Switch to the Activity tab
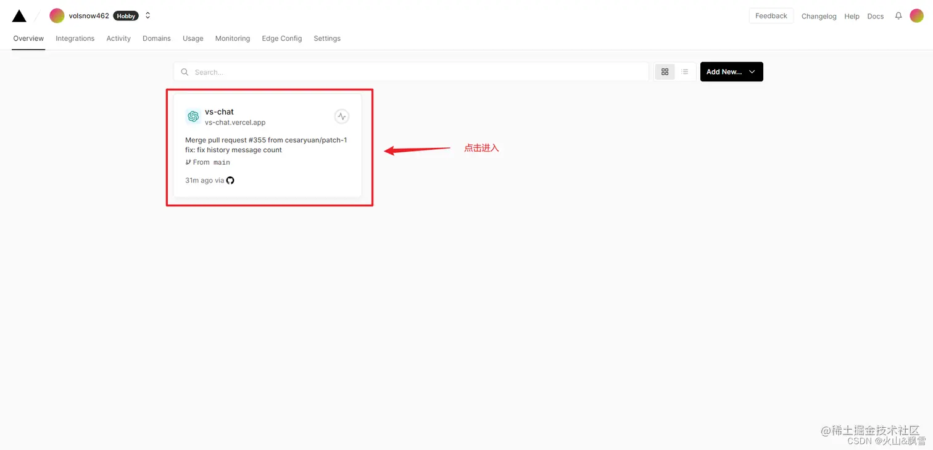The image size is (933, 450). [x=118, y=38]
